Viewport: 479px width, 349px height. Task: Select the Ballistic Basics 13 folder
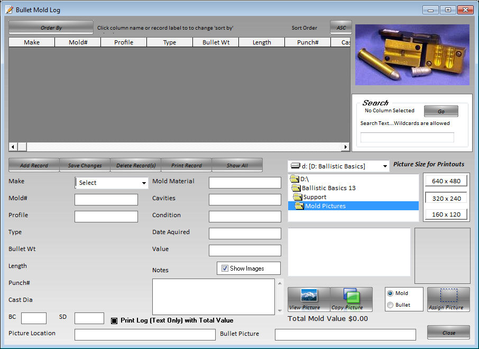[x=328, y=188]
